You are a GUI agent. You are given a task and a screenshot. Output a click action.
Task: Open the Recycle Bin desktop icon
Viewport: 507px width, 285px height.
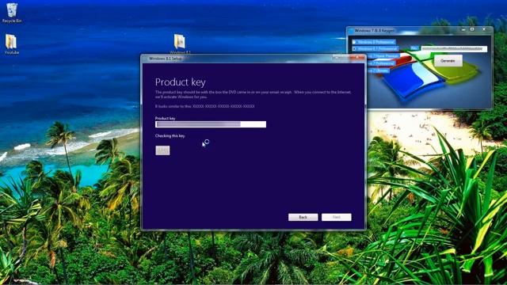click(x=12, y=13)
